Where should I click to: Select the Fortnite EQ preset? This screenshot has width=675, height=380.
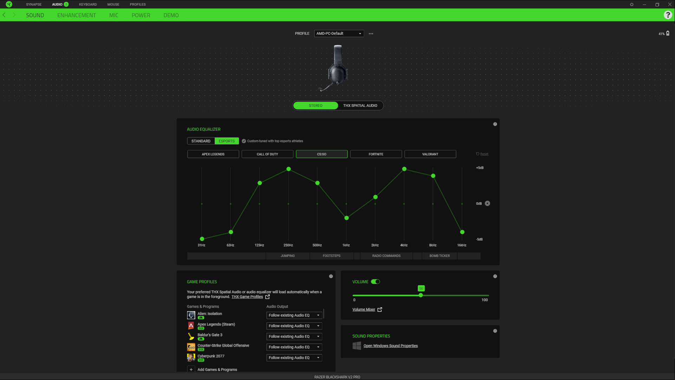pyautogui.click(x=376, y=154)
